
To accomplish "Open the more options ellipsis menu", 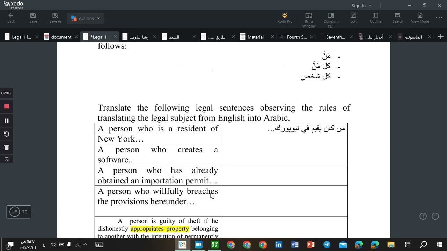I will tap(439, 17).
